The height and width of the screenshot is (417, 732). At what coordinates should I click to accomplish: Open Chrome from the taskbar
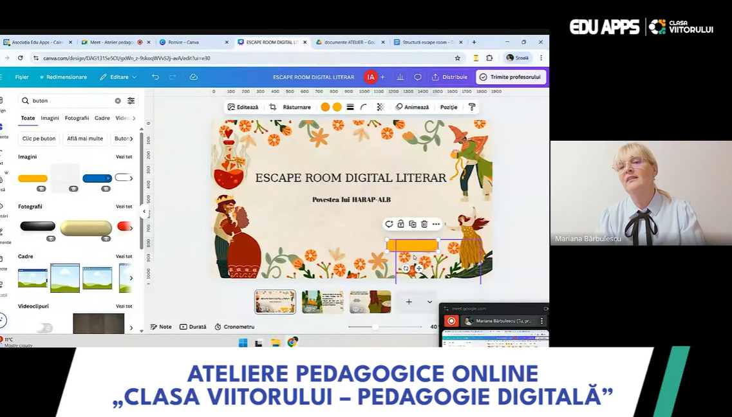coord(292,342)
